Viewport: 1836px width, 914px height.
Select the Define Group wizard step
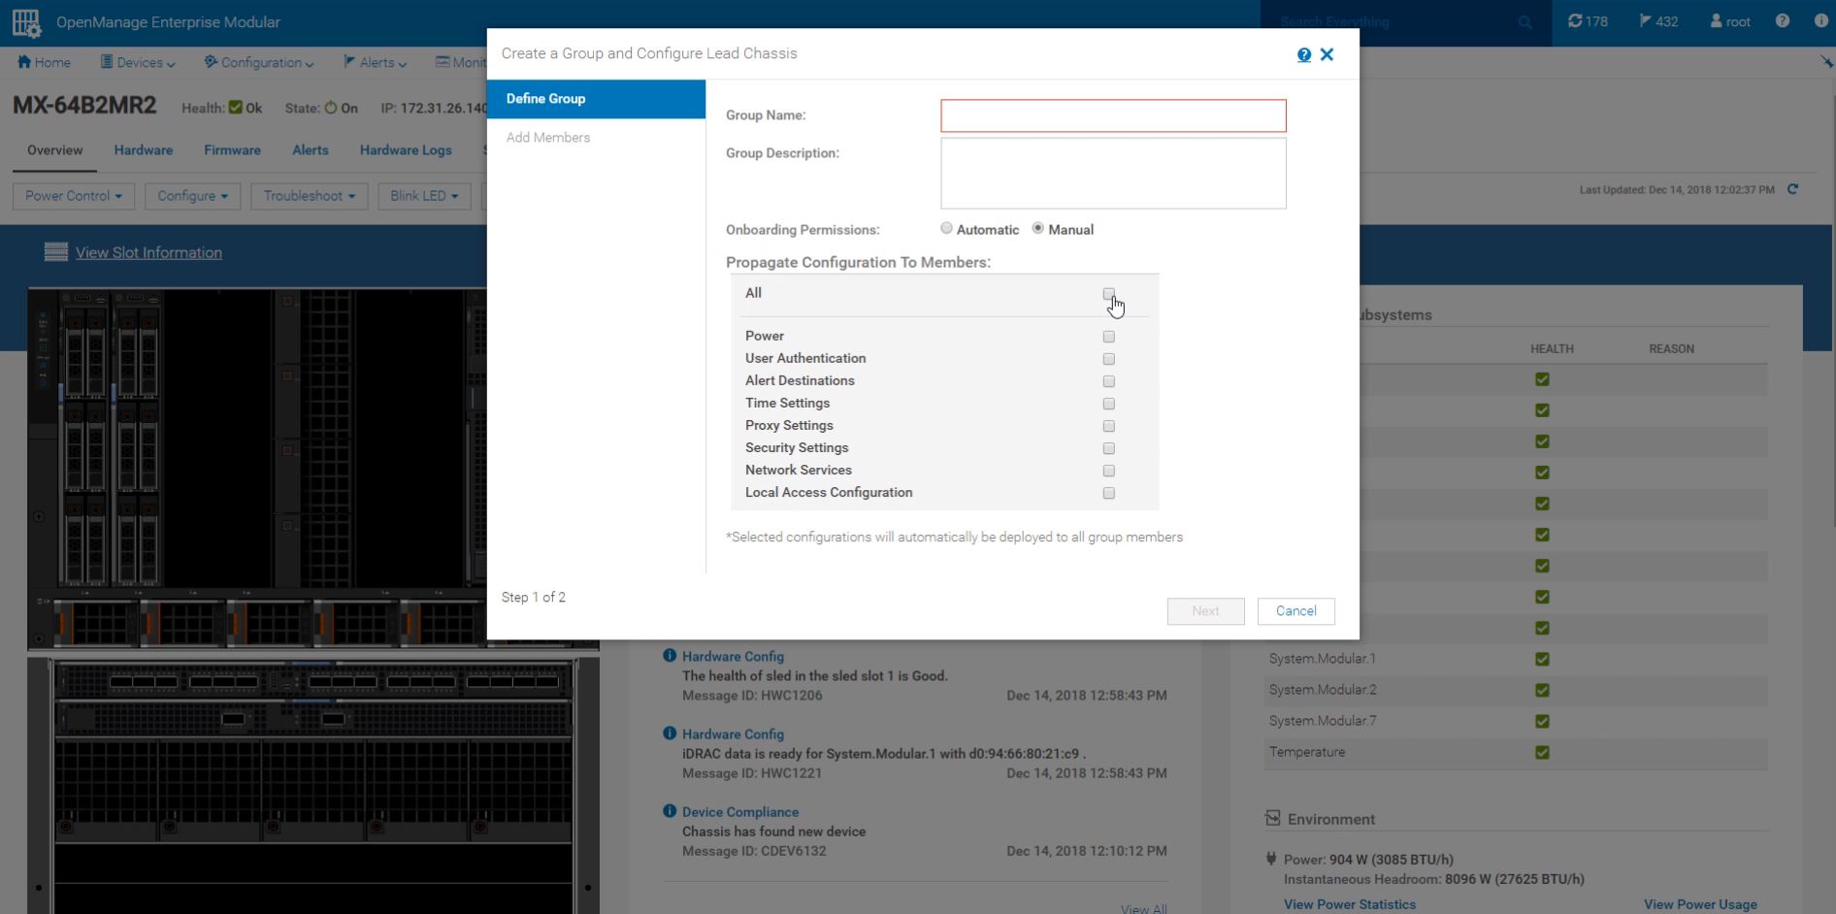(x=596, y=99)
